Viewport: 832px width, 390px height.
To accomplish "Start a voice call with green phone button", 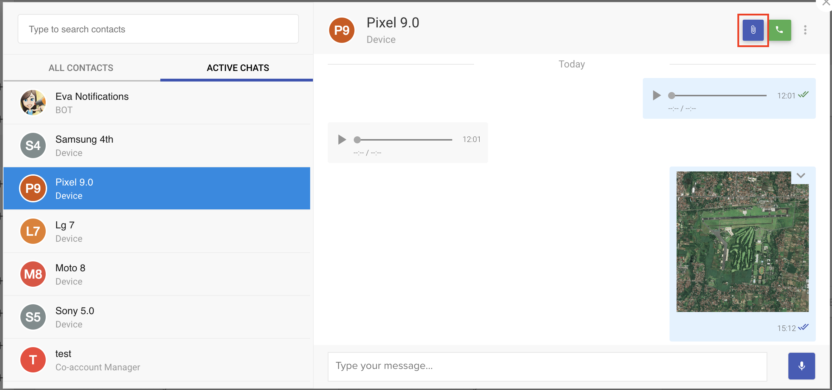I will click(x=780, y=30).
